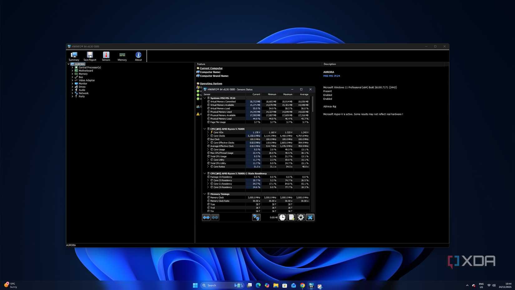Open Microsoft Edge from the taskbar
515x290 pixels.
[258, 285]
